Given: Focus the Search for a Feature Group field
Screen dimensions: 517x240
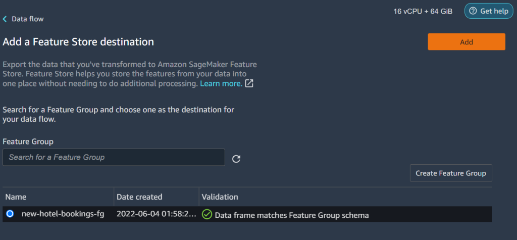Looking at the screenshot, I should 114,157.
